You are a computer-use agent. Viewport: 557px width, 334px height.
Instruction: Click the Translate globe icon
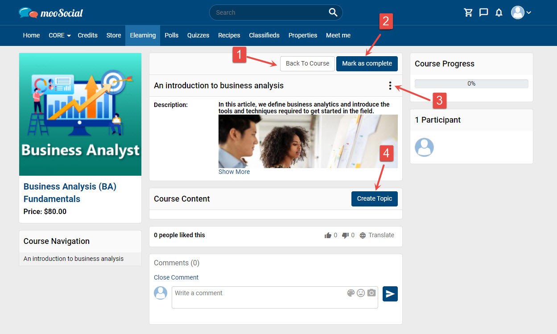click(363, 235)
